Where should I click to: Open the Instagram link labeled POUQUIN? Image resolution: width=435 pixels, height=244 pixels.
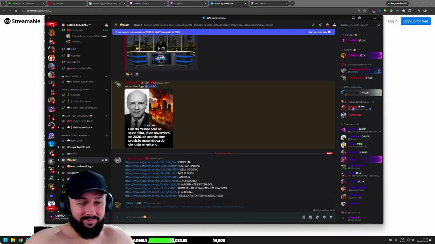[x=151, y=162]
